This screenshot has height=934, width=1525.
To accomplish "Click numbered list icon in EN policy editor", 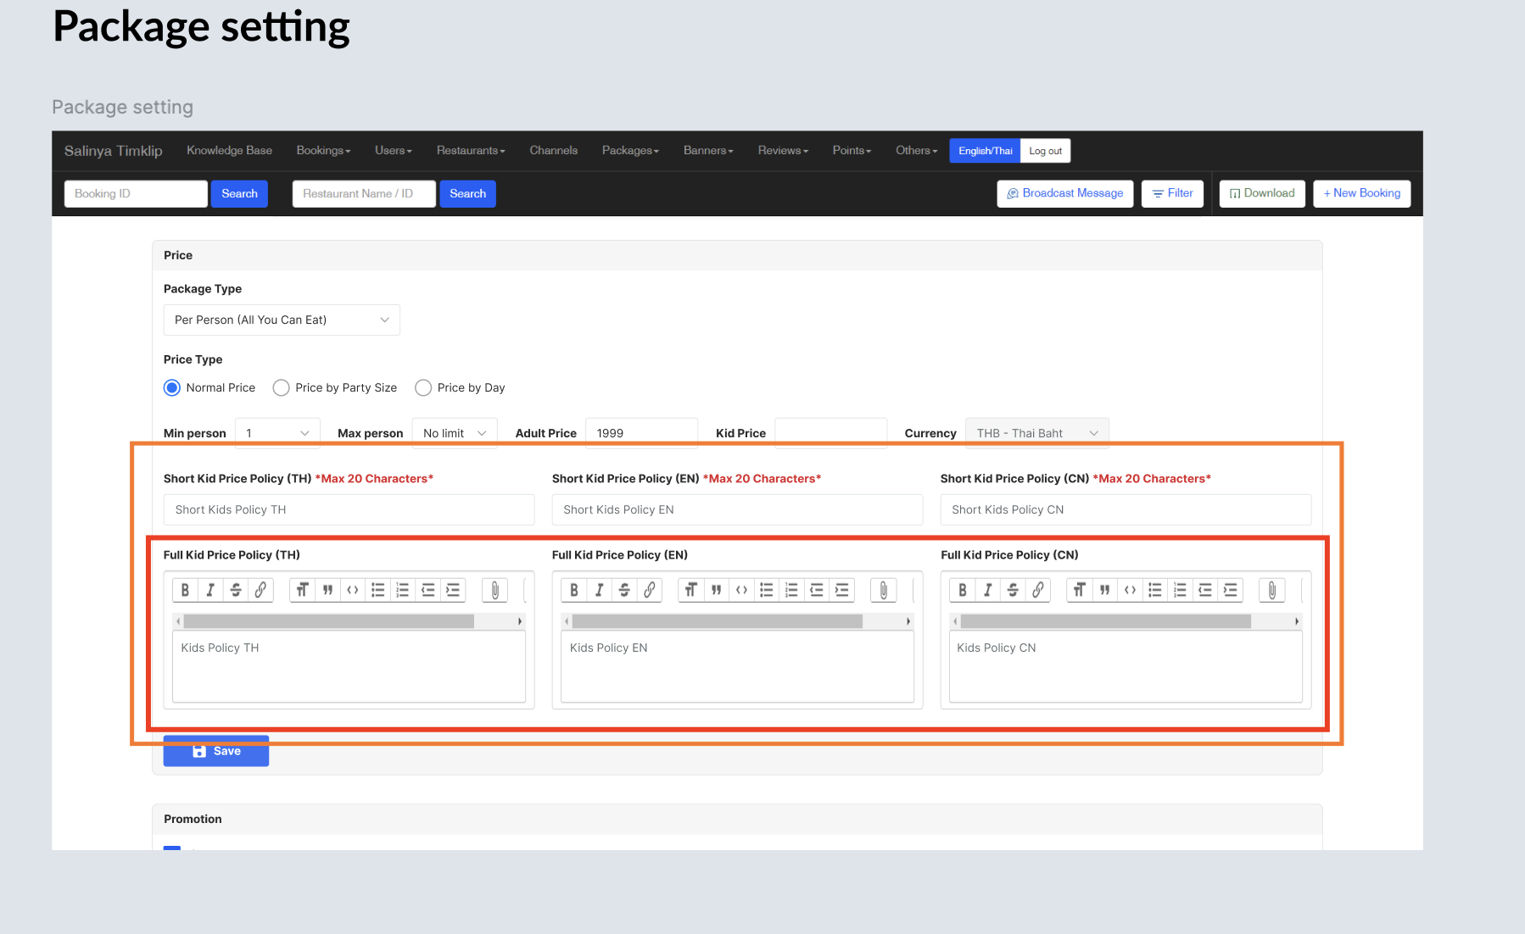I will 791,590.
